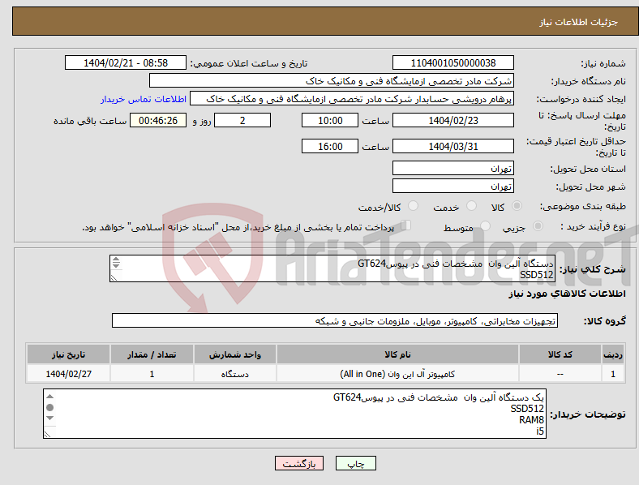Open the اطلاعات تماس خریدار link
The width and height of the screenshot is (639, 485).
click(x=144, y=99)
